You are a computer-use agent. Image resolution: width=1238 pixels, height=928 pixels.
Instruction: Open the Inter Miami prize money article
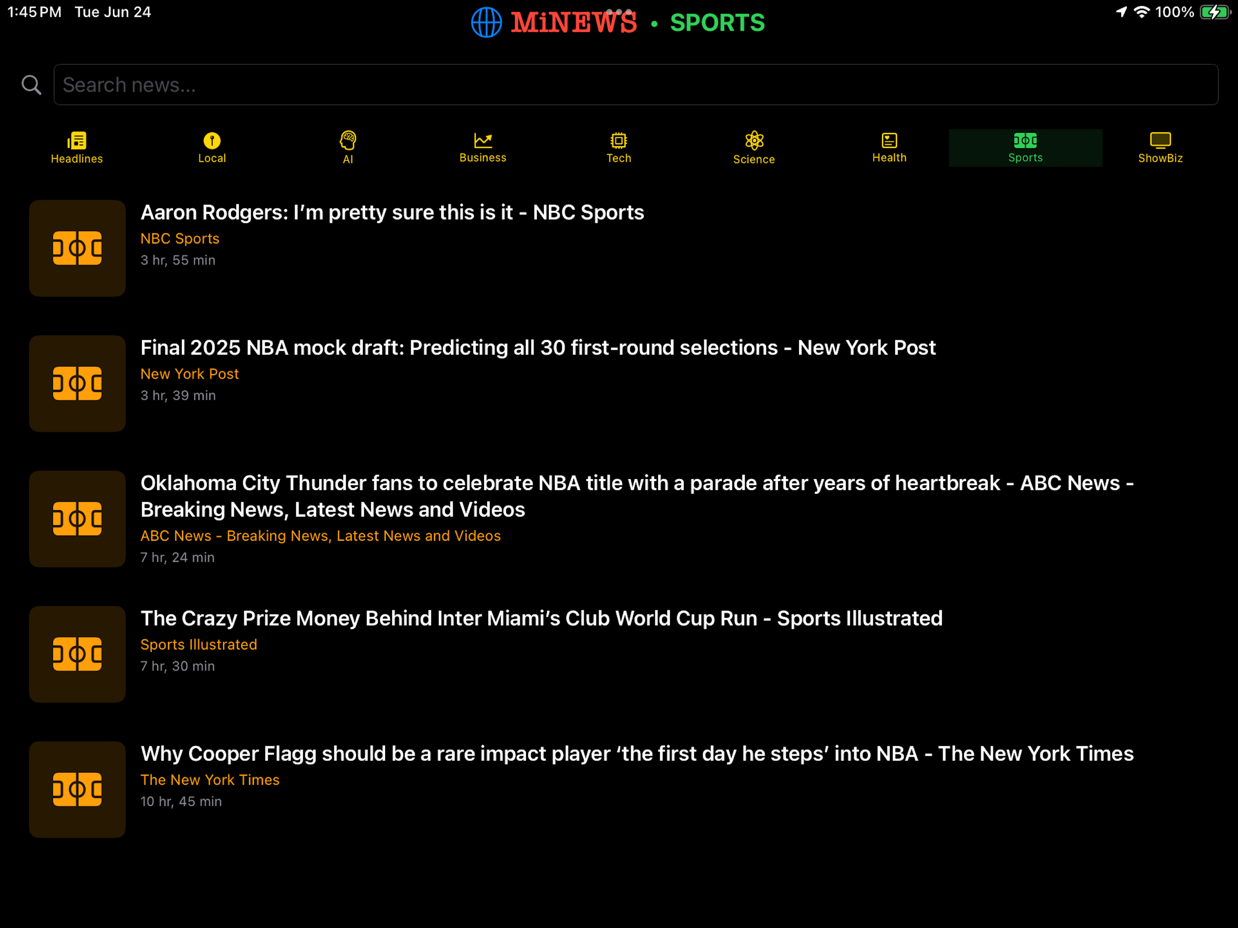[x=541, y=619]
